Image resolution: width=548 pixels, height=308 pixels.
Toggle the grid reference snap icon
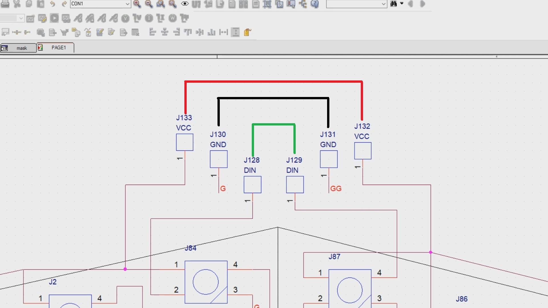(267, 4)
